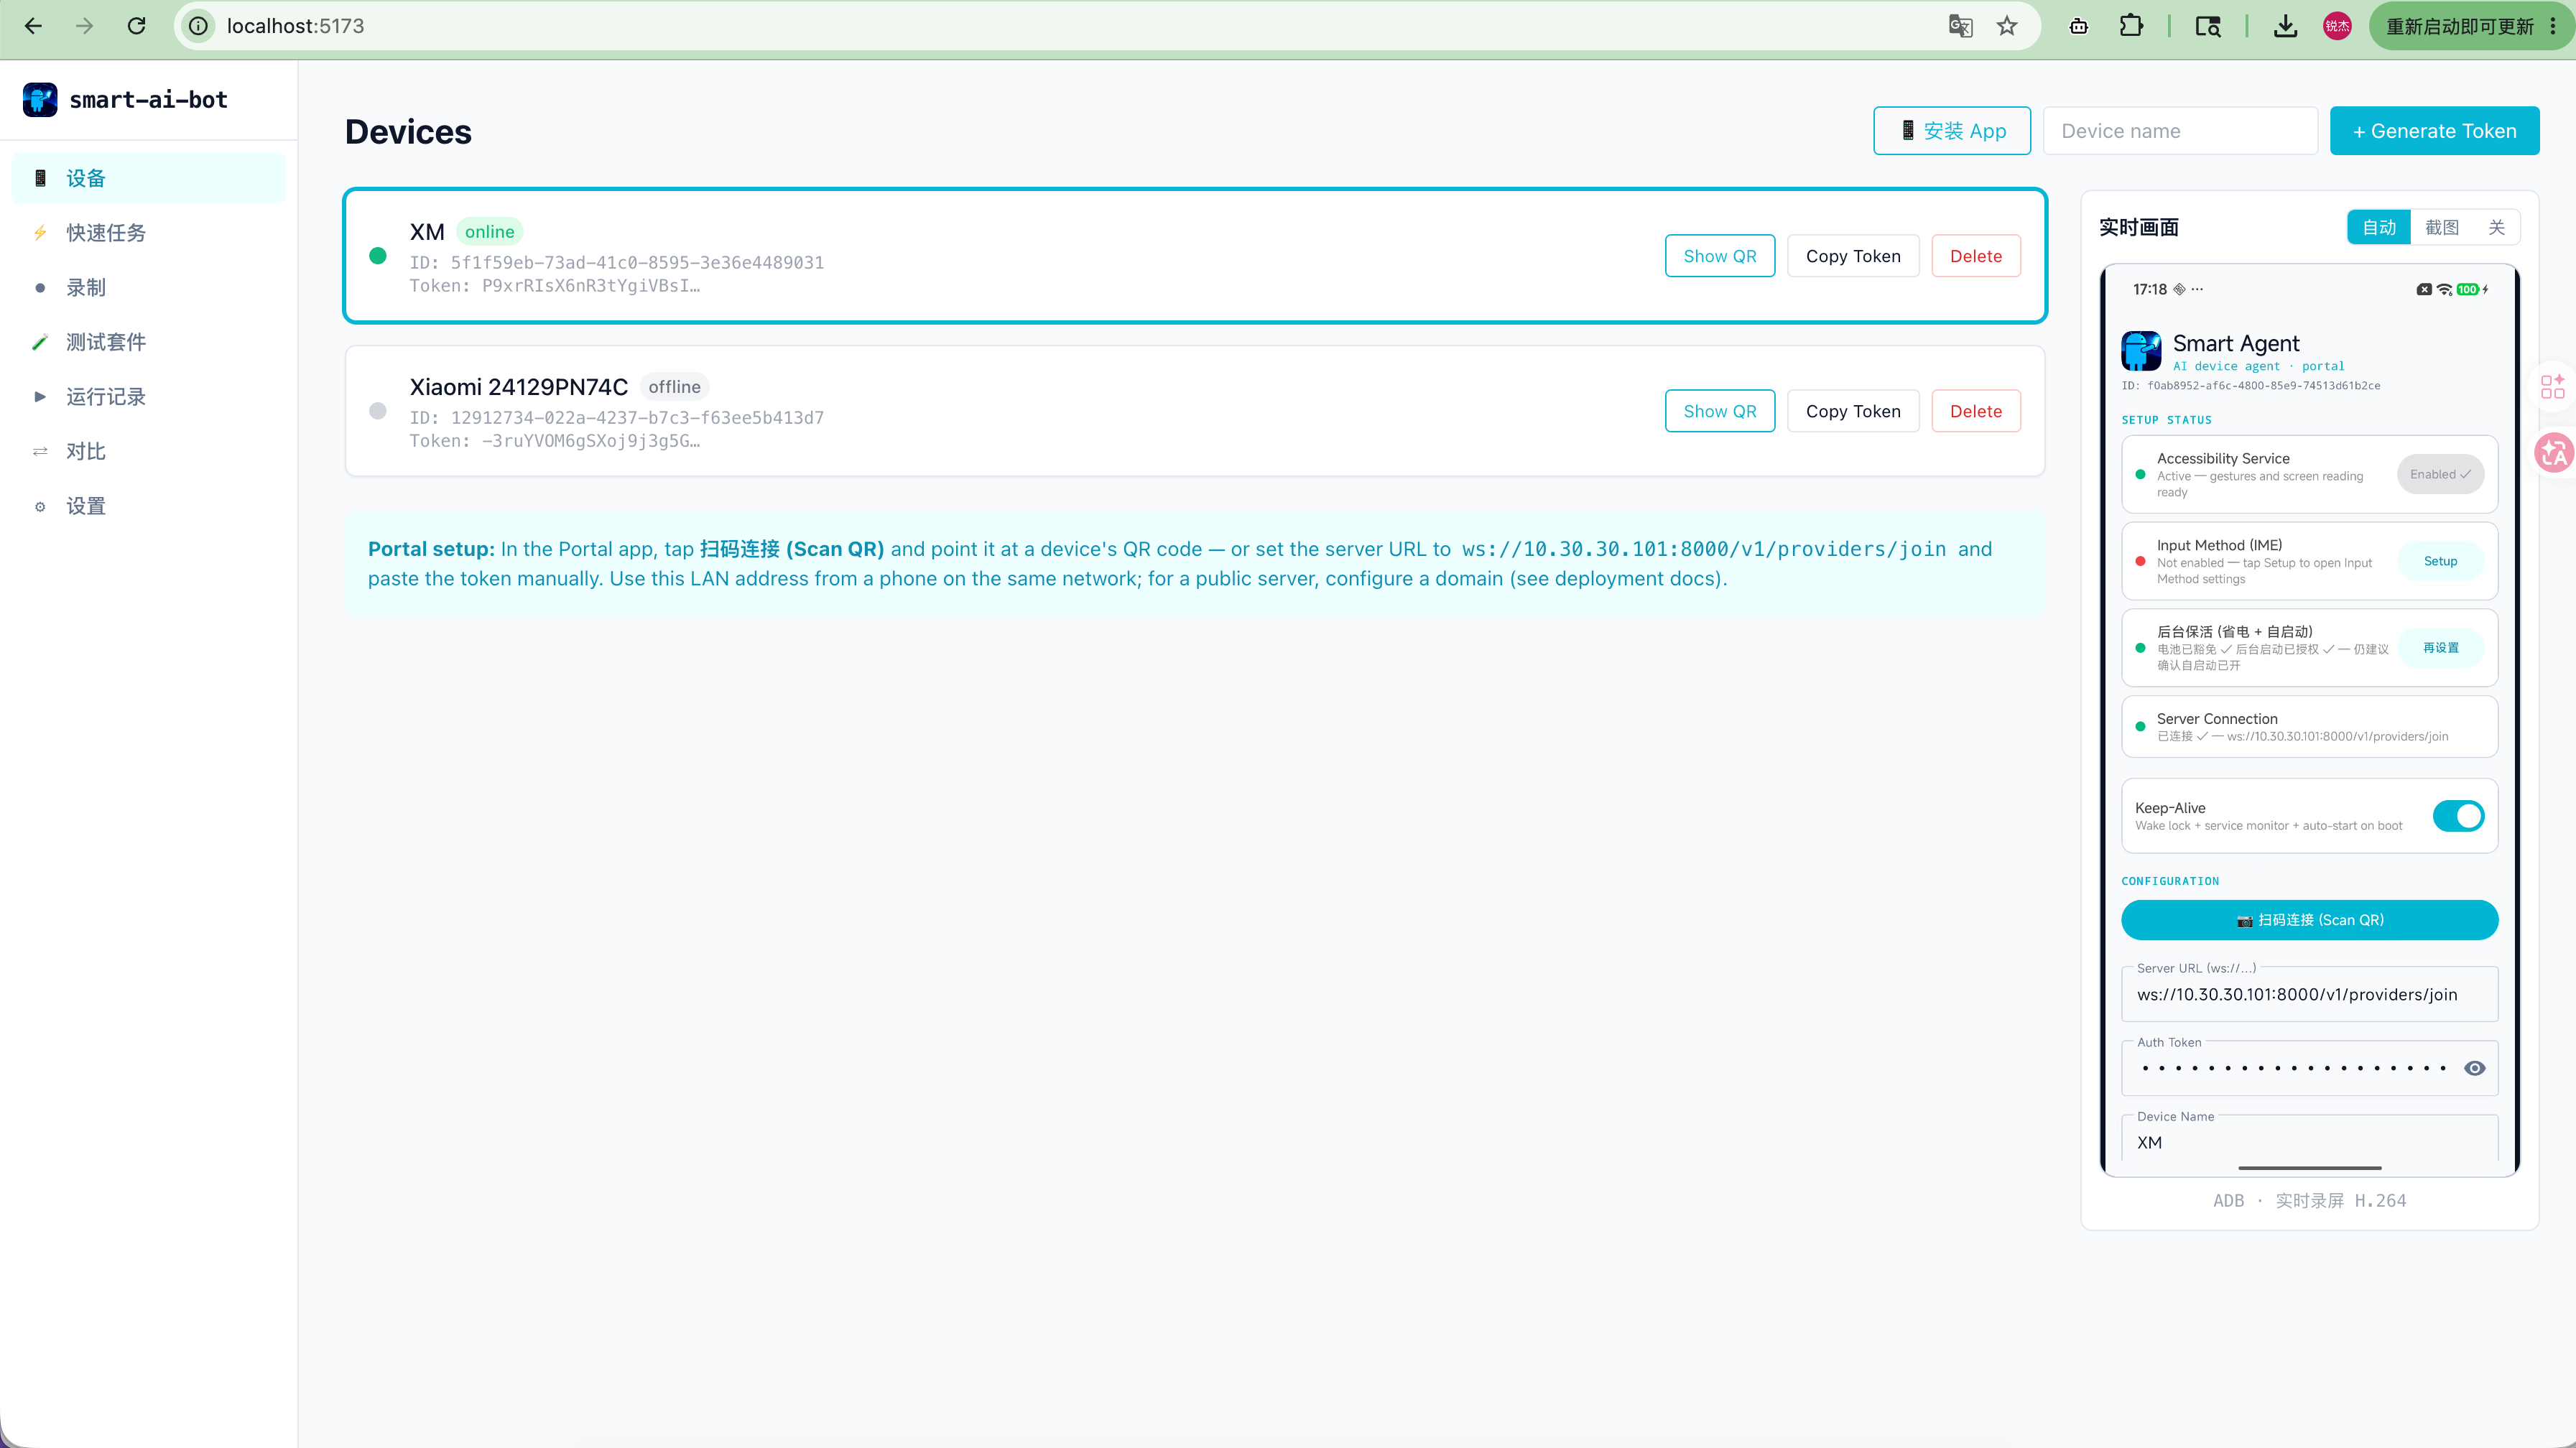Reload the page with refresh icon
Image resolution: width=2576 pixels, height=1448 pixels.
137,26
